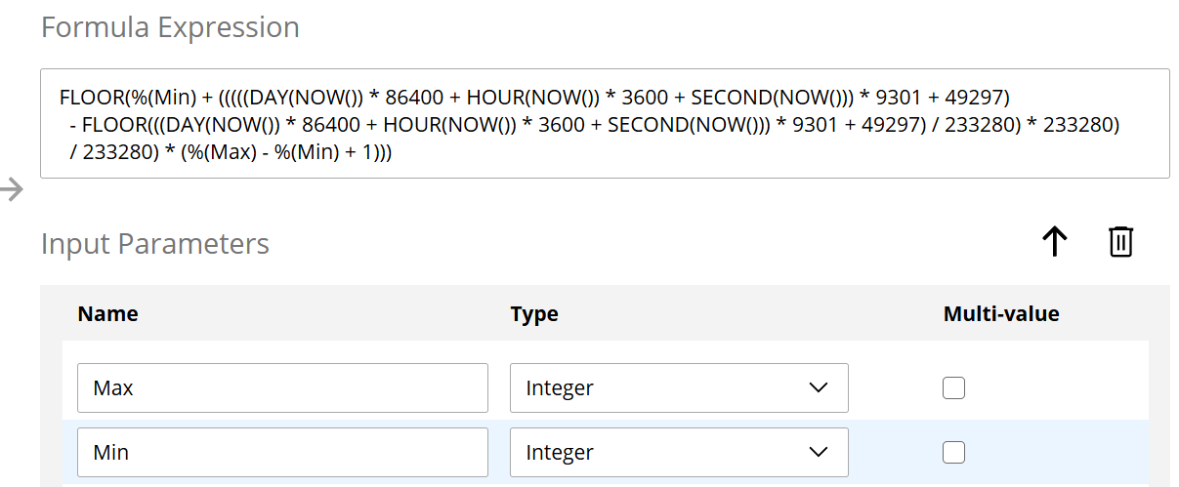Screen dimensions: 1179x487
Task: Click the move up arrow icon
Action: coord(1054,241)
